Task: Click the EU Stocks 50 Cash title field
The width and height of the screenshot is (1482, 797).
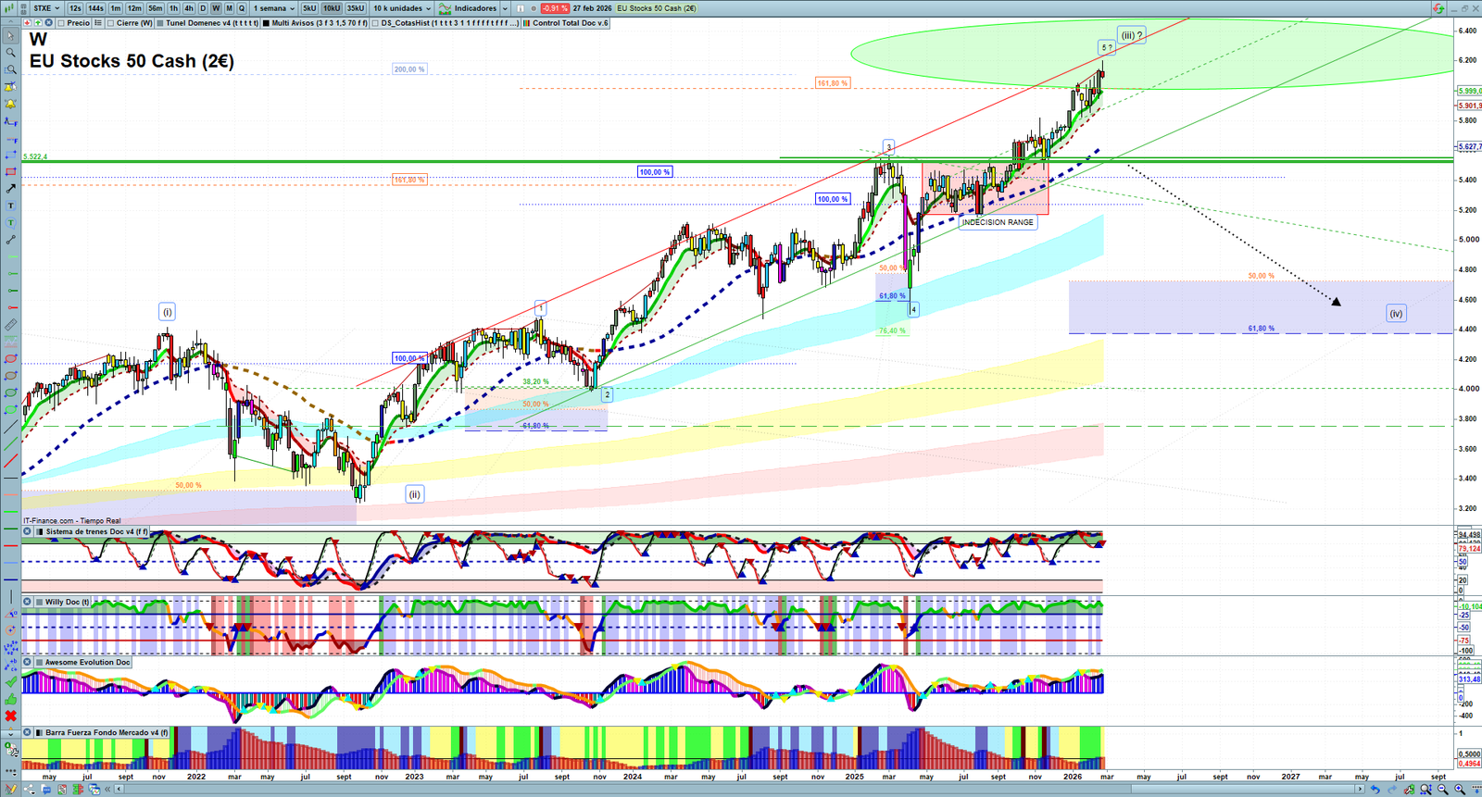Action: 656,8
